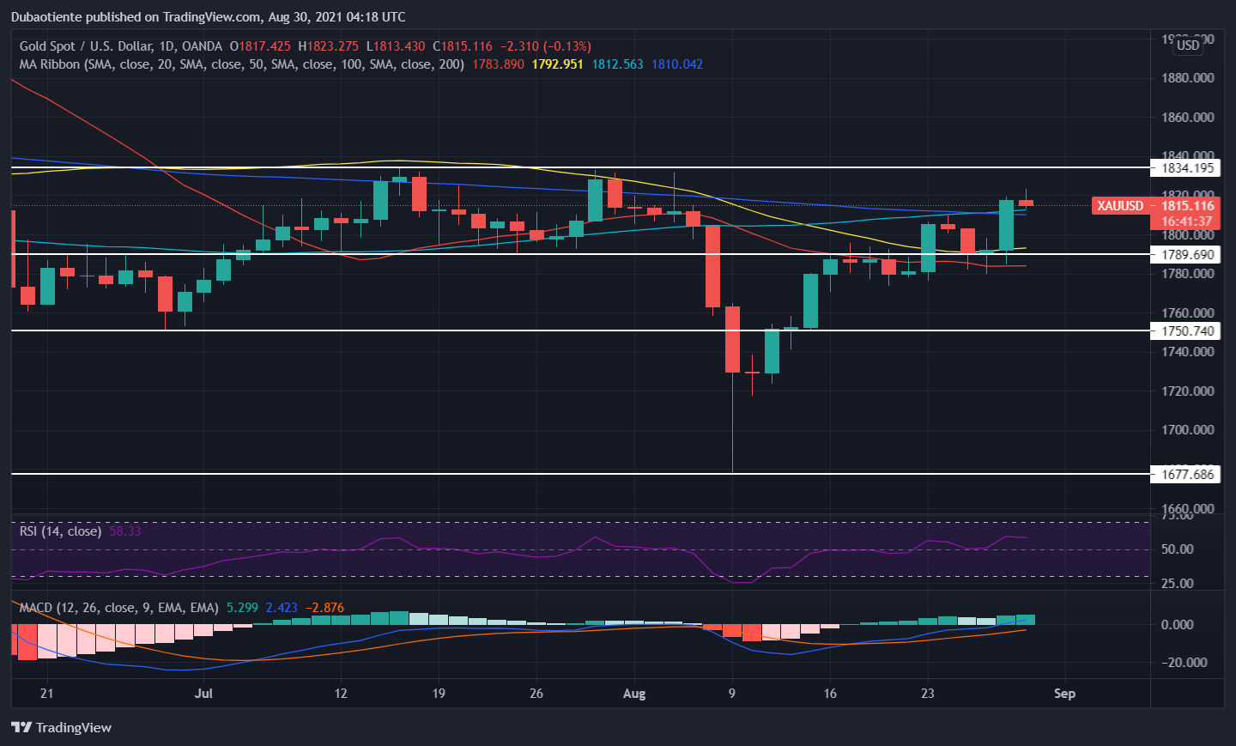Viewport: 1236px width, 746px height.
Task: Click the High price value H1823.275
Action: pyautogui.click(x=329, y=46)
